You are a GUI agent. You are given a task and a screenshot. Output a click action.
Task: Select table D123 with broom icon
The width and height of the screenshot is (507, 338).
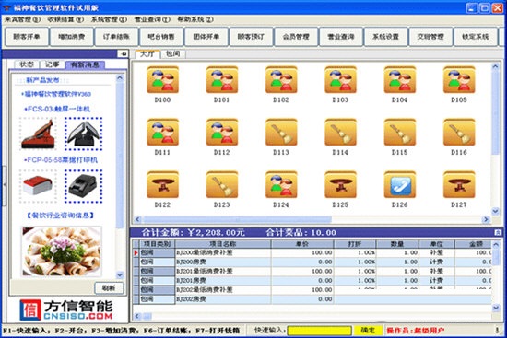coord(222,184)
